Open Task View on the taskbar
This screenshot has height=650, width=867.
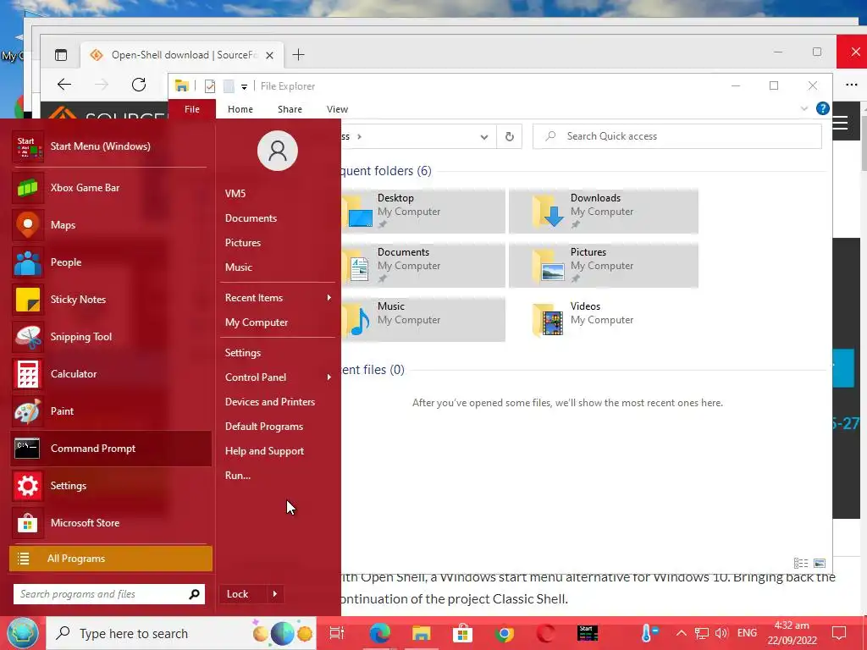pyautogui.click(x=337, y=633)
